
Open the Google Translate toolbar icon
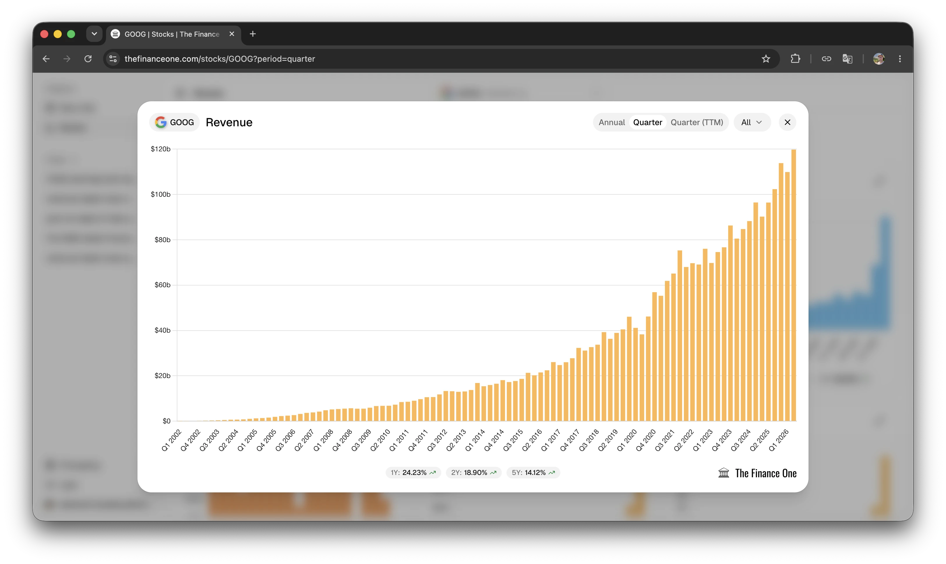click(847, 59)
